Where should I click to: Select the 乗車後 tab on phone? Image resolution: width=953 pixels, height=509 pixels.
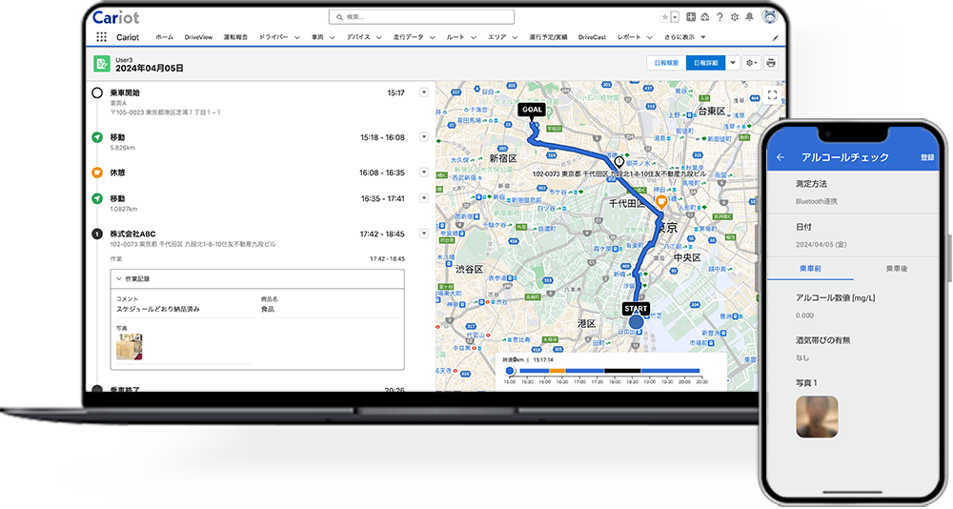897,268
